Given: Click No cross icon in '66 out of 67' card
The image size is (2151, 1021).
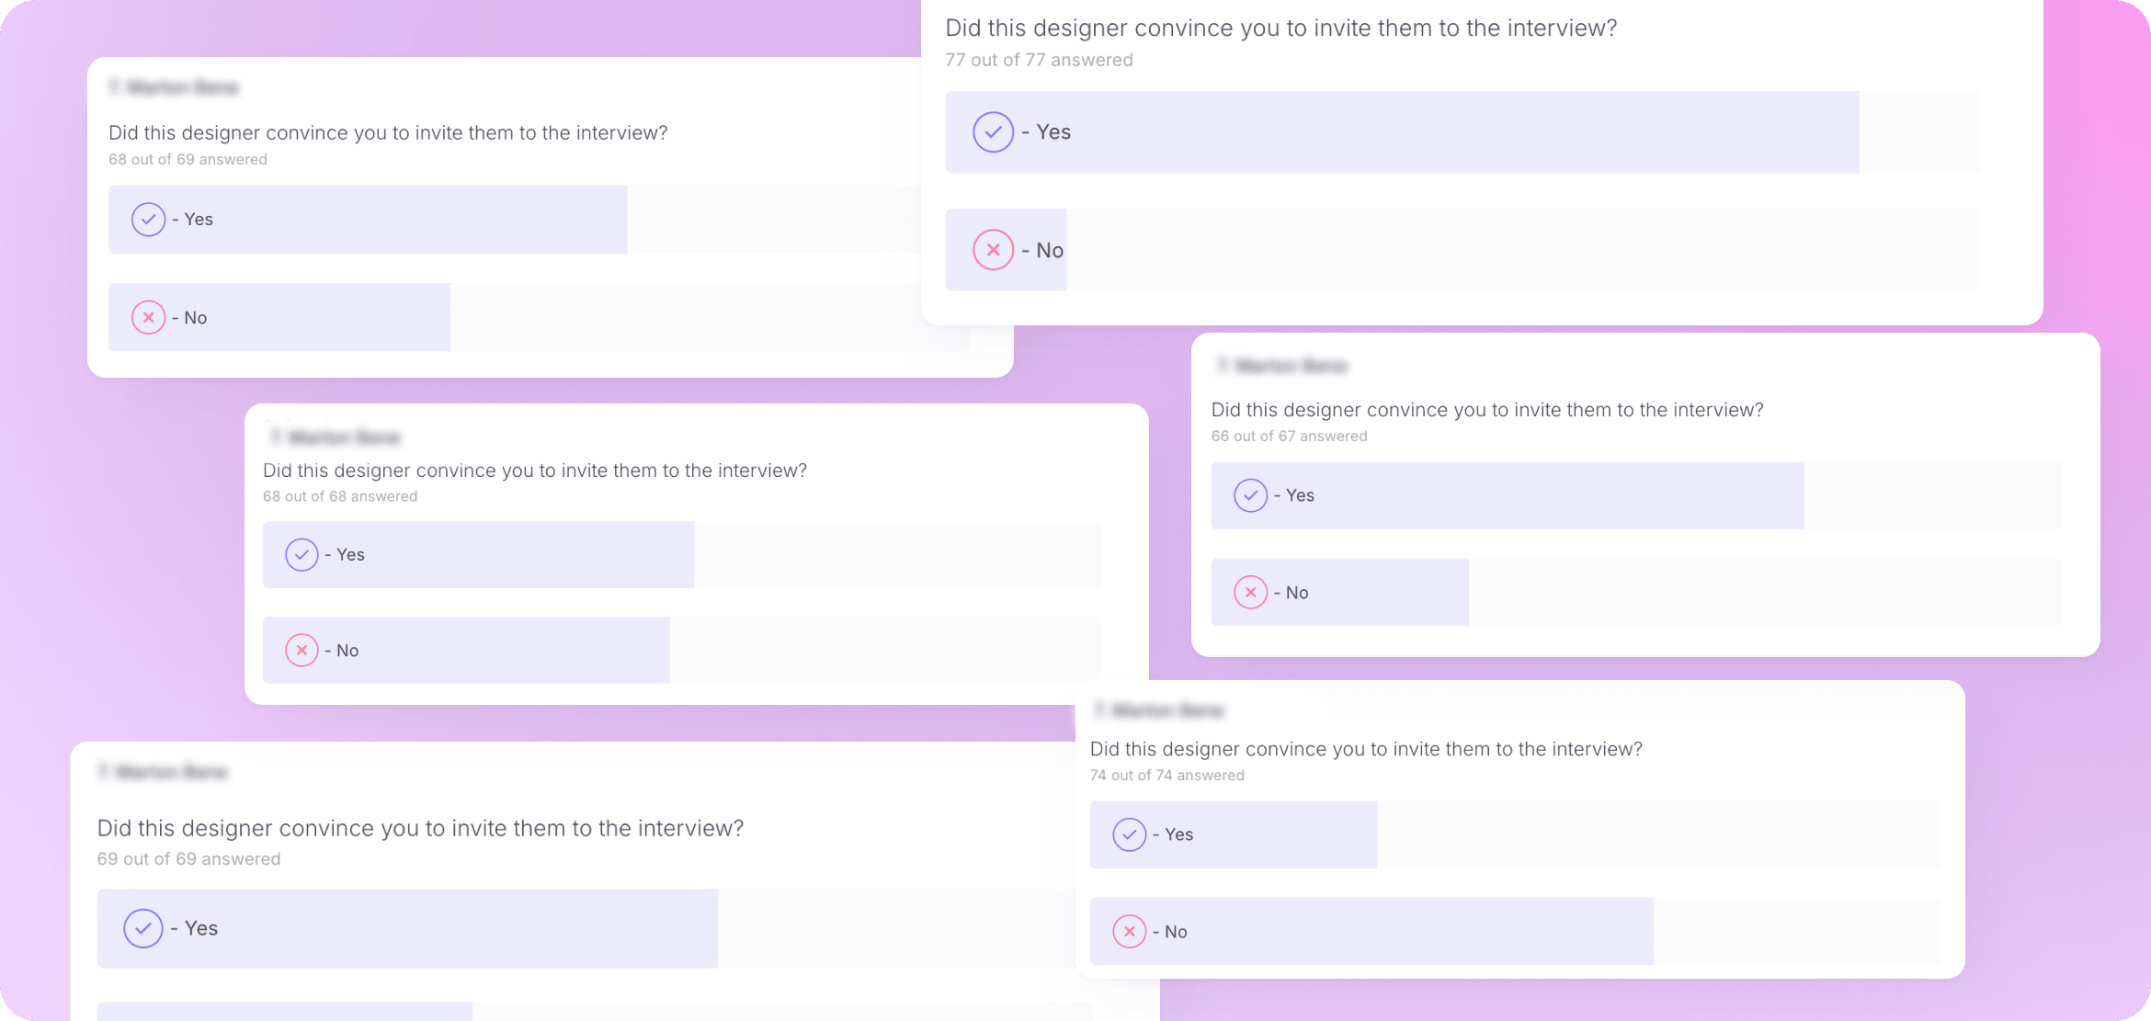Looking at the screenshot, I should click(x=1250, y=593).
